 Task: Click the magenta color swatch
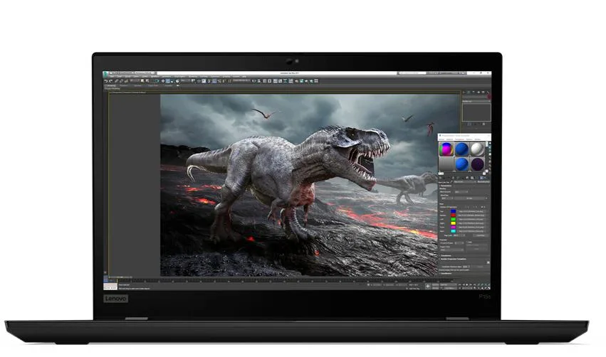[x=454, y=227]
